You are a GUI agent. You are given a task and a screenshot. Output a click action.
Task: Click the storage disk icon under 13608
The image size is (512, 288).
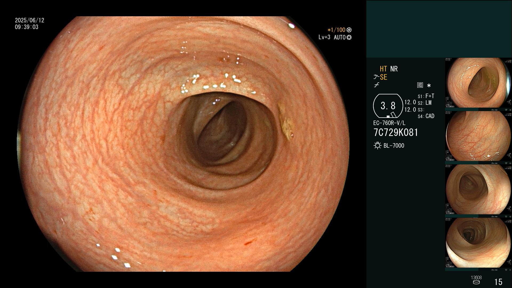476,282
